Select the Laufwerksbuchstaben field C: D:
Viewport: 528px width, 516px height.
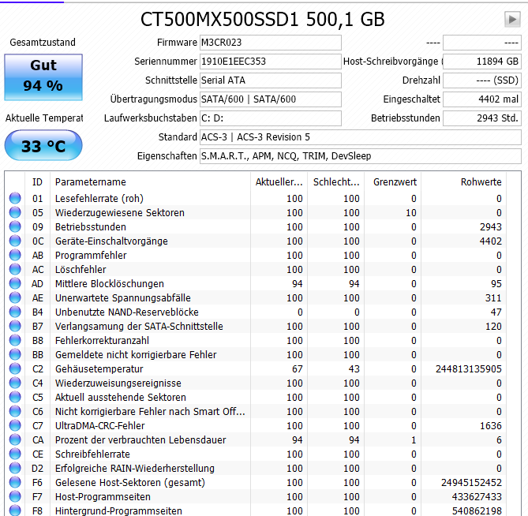pos(271,118)
